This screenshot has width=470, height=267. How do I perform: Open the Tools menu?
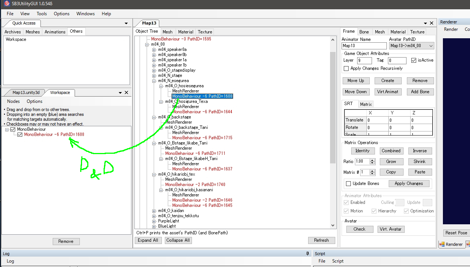point(42,14)
